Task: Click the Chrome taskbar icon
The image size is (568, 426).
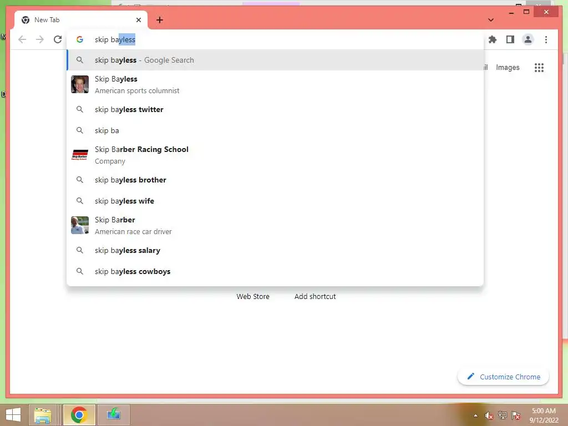Action: click(79, 415)
